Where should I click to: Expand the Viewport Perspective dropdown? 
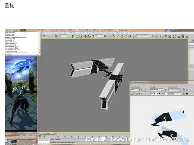[x=157, y=90]
